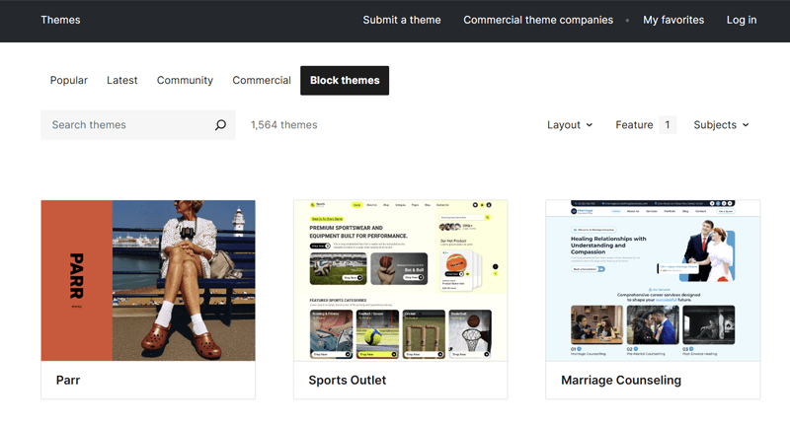Select the Block themes tab
Image resolution: width=790 pixels, height=424 pixels.
(x=345, y=81)
